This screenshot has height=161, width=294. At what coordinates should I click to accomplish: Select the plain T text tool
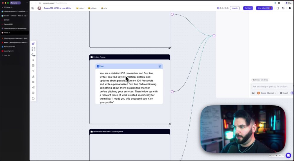(33, 71)
